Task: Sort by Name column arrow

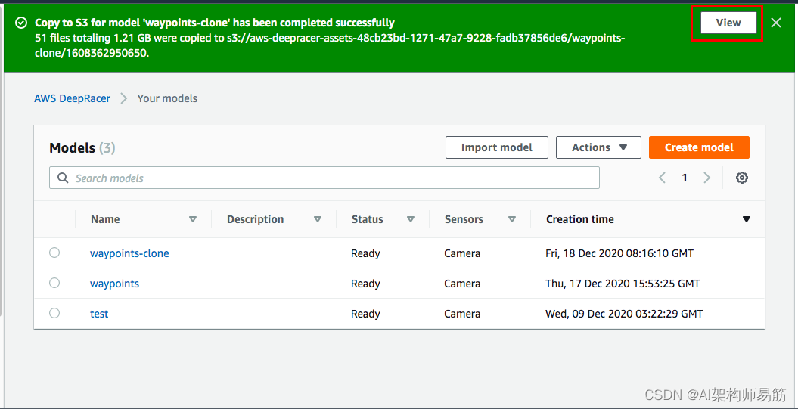Action: [193, 219]
